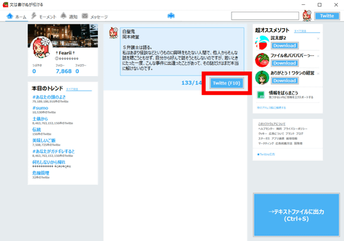Click the app icon in the title bar
344x241 pixels.
tap(6, 5)
